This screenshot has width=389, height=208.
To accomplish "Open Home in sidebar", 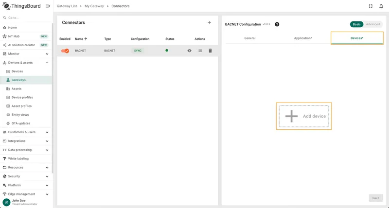I will coord(26,28).
